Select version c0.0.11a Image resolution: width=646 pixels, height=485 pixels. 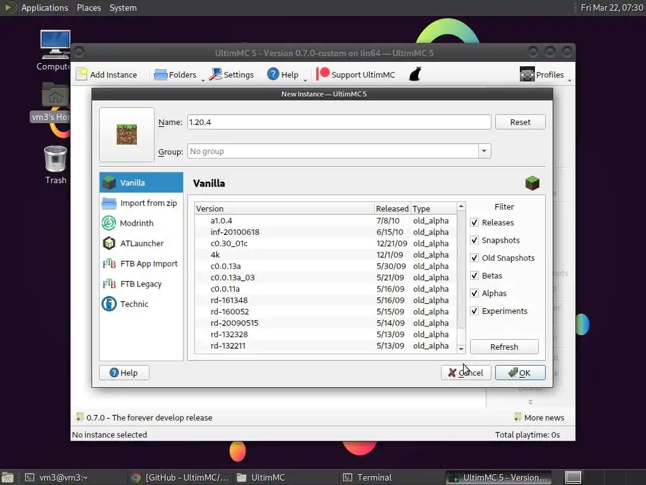[326, 289]
